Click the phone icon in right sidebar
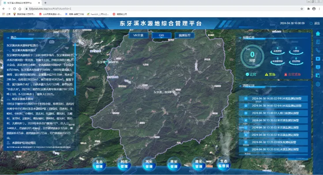Image resolution: width=323 pixels, height=175 pixels. pos(318,50)
